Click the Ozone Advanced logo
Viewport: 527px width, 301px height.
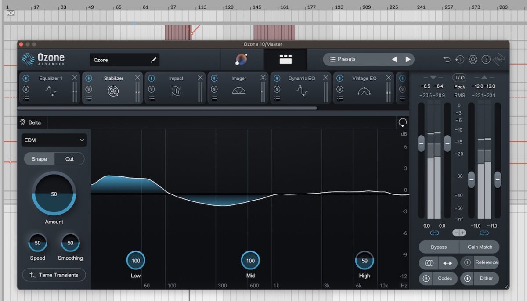[43, 59]
